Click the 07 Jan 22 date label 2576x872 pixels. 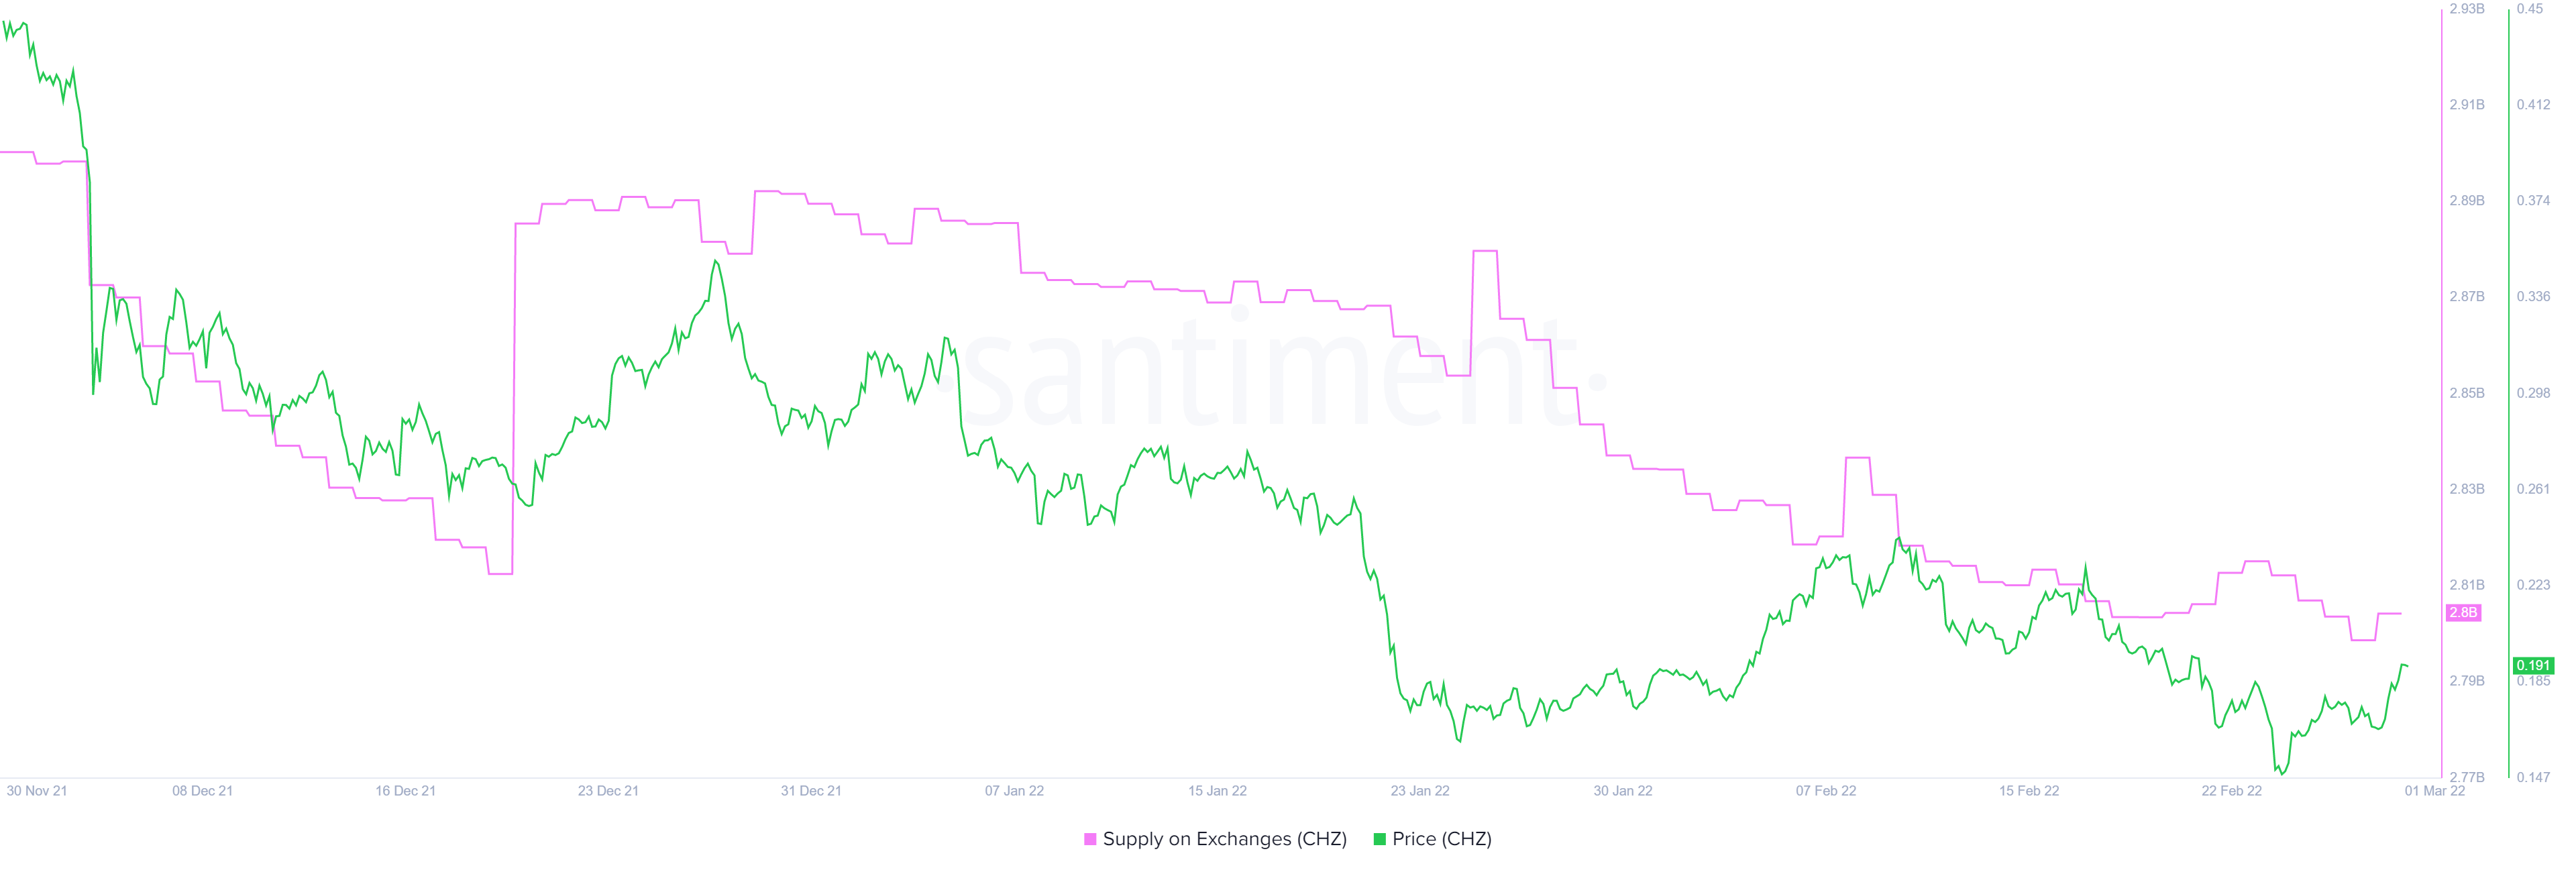[x=1014, y=791]
